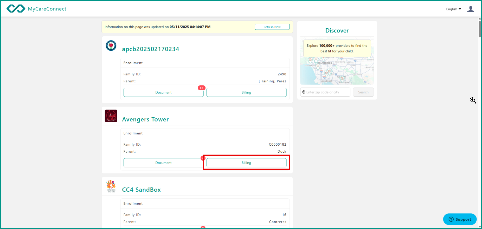Select Family ID value 2498
This screenshot has width=482, height=229.
pos(282,74)
